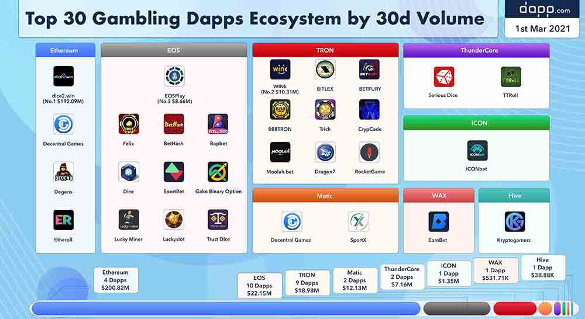Image resolution: width=585 pixels, height=319 pixels.
Task: Select the SportX icon
Action: [359, 222]
